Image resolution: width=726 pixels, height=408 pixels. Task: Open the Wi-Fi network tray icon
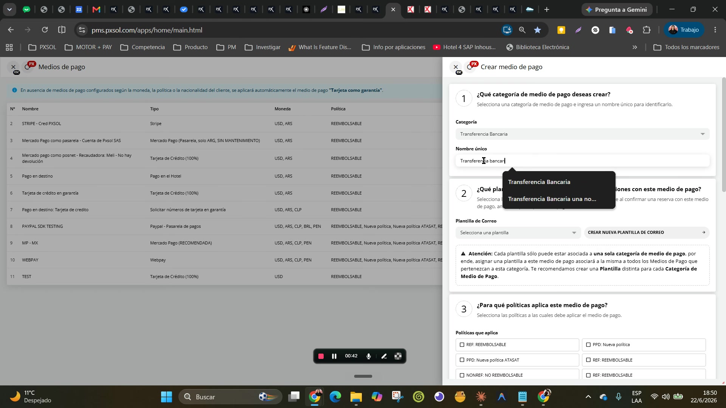(x=654, y=397)
